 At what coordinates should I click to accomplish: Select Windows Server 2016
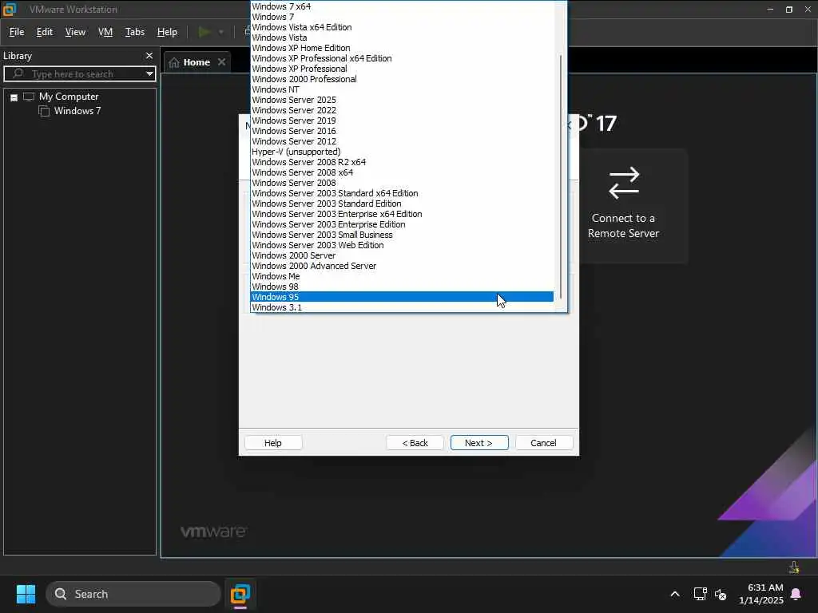(402, 131)
